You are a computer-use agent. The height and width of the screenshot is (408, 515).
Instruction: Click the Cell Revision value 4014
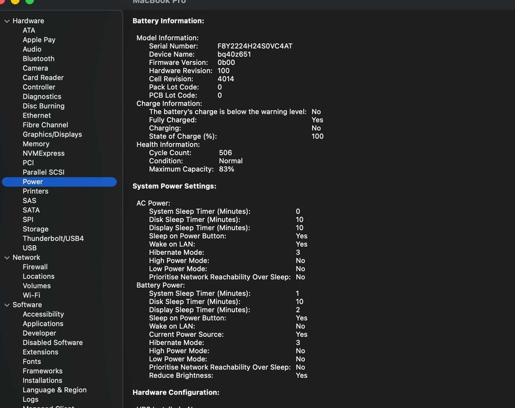click(x=225, y=79)
